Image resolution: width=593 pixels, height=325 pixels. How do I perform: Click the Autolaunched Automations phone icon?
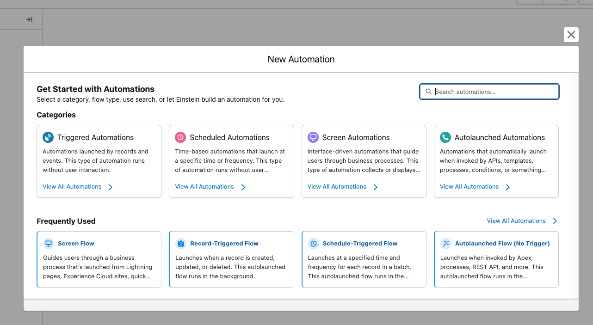point(445,137)
